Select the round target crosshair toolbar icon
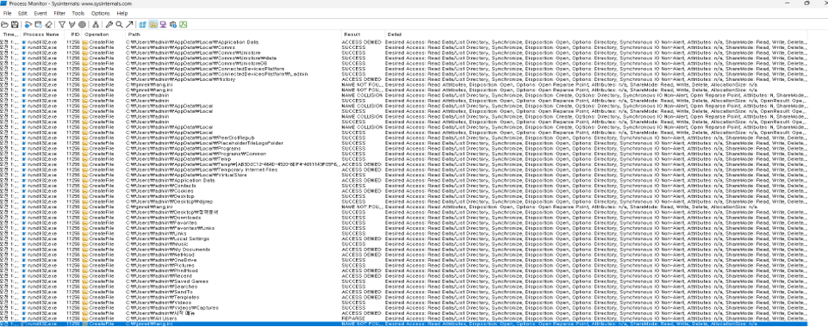 [x=82, y=24]
